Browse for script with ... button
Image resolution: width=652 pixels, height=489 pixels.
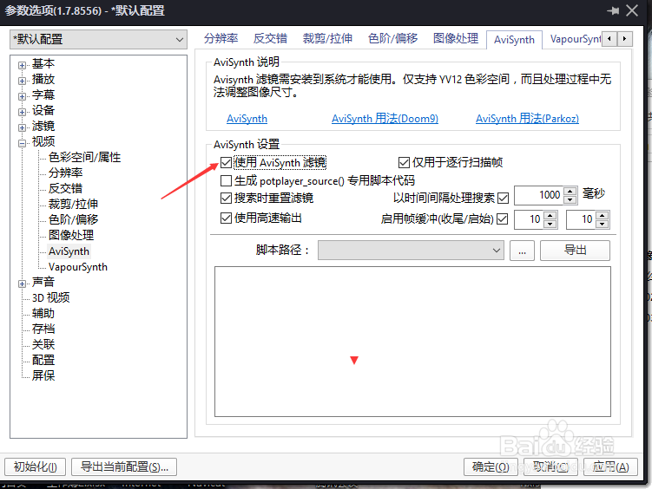coord(522,251)
